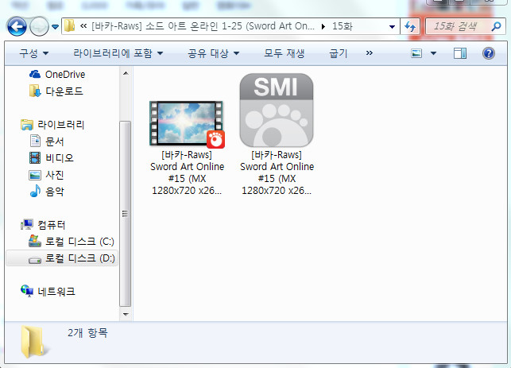The height and width of the screenshot is (368, 511).
Task: Click the 굽기 button
Action: coord(339,53)
